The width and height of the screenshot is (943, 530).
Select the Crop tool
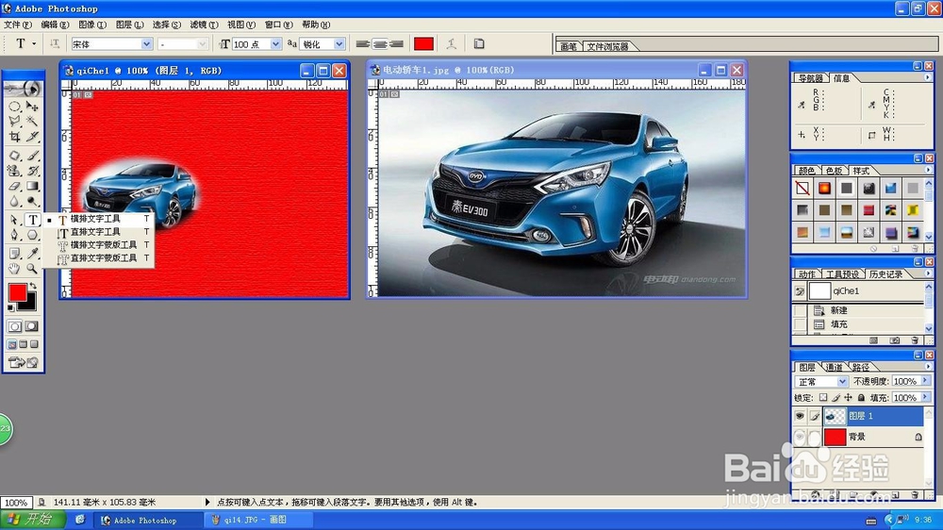[14, 137]
